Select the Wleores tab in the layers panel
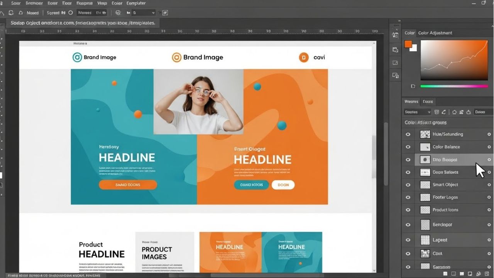494x278 pixels. 411,102
